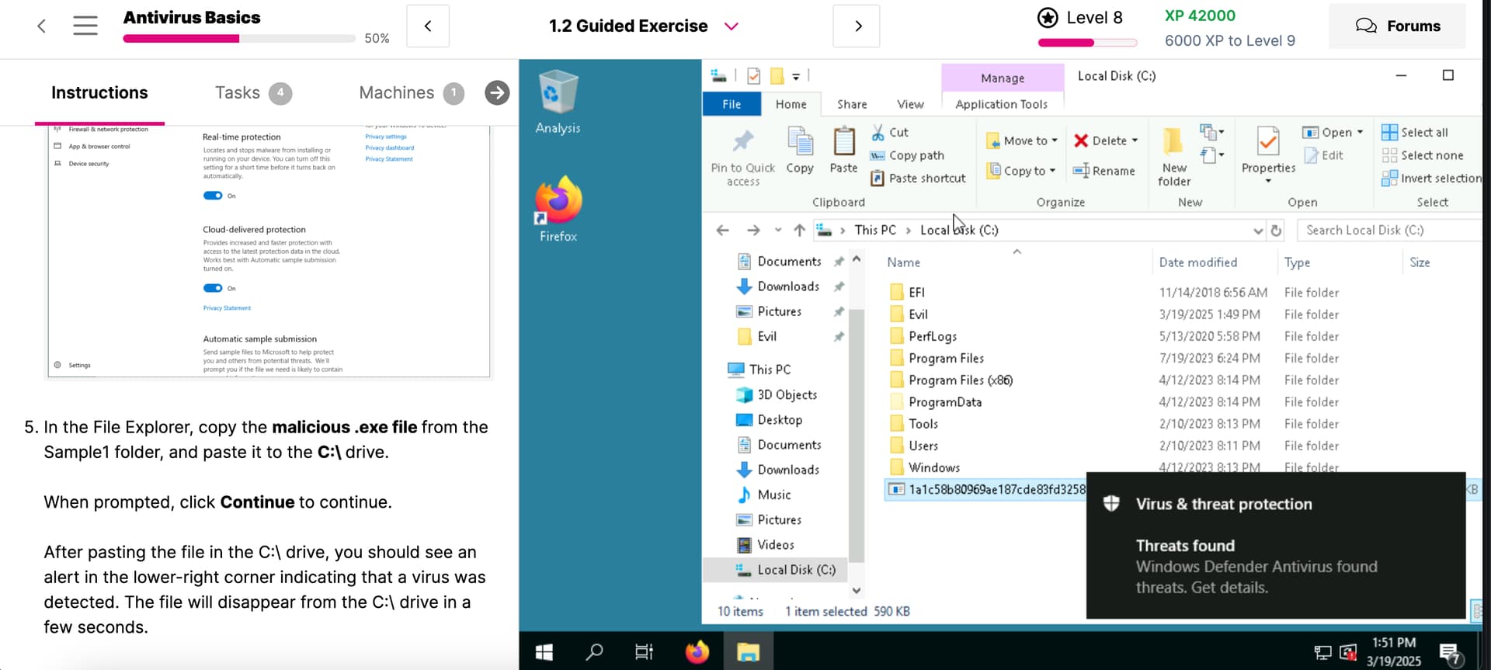Expand the Open button dropdown
Image resolution: width=1491 pixels, height=670 pixels.
pos(1360,132)
